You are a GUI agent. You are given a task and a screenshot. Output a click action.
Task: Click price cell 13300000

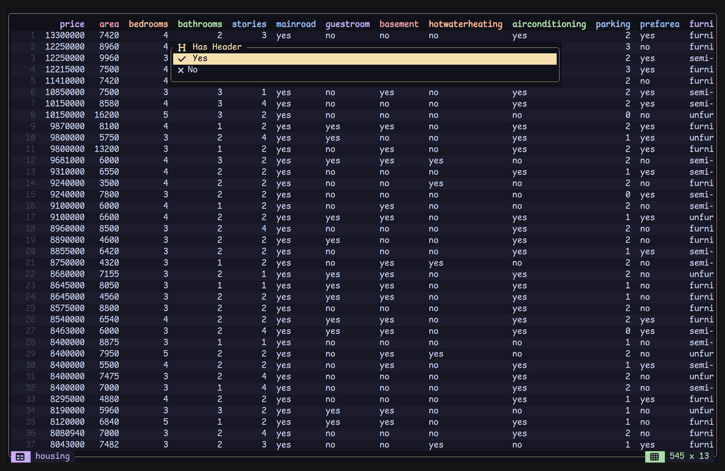coord(65,36)
